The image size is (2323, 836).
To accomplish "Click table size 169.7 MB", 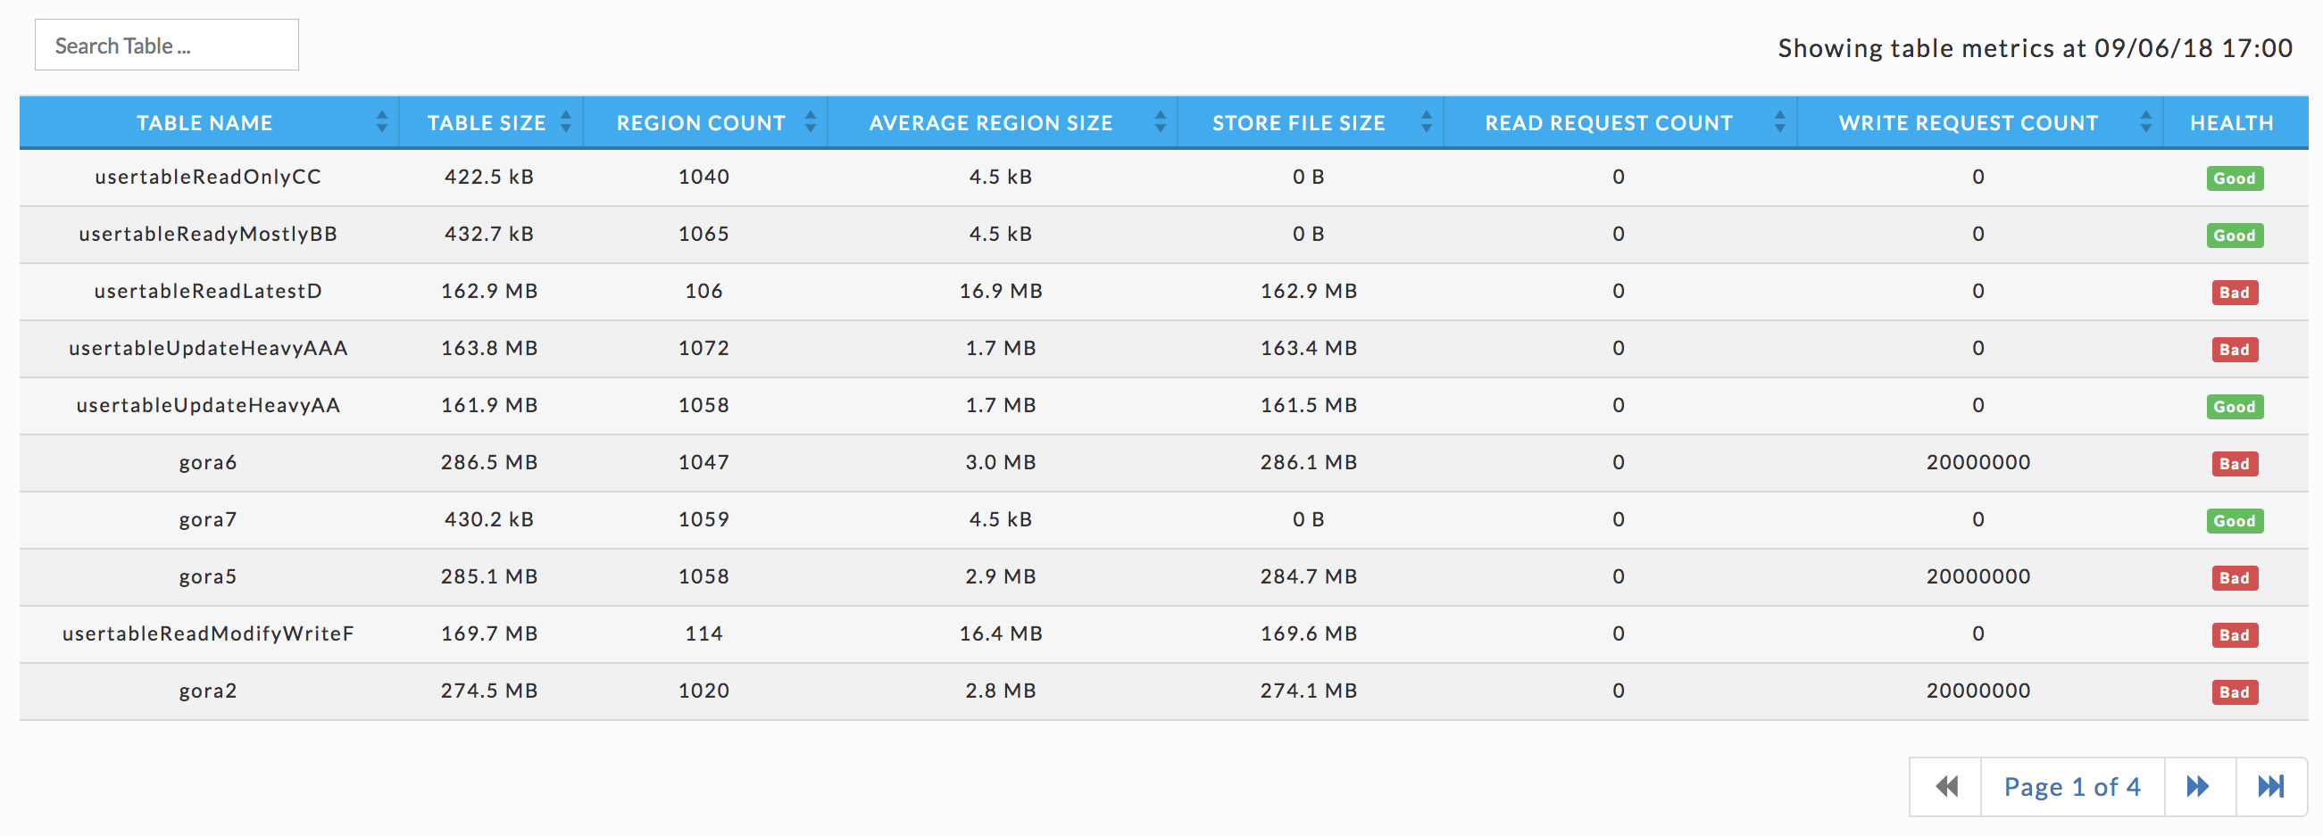I will pyautogui.click(x=489, y=633).
